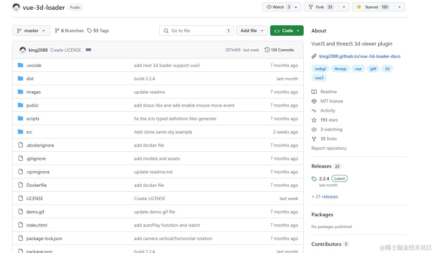
Task: Open the package-lock.json file
Action: (44, 238)
